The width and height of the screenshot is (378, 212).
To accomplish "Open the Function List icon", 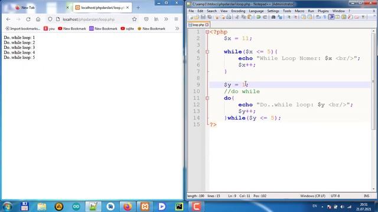I will [x=350, y=17].
